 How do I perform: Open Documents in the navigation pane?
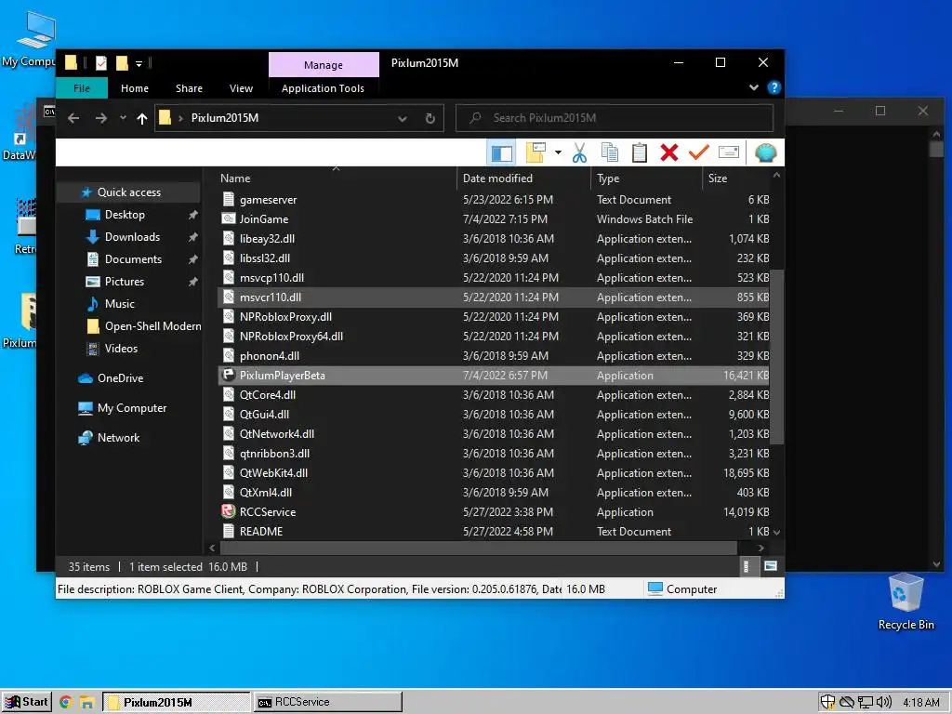pos(133,259)
